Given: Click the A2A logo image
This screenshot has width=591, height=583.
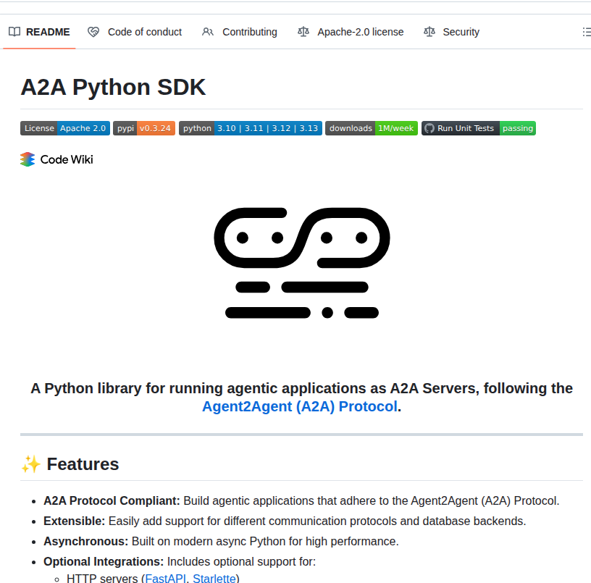Looking at the screenshot, I should (x=301, y=263).
